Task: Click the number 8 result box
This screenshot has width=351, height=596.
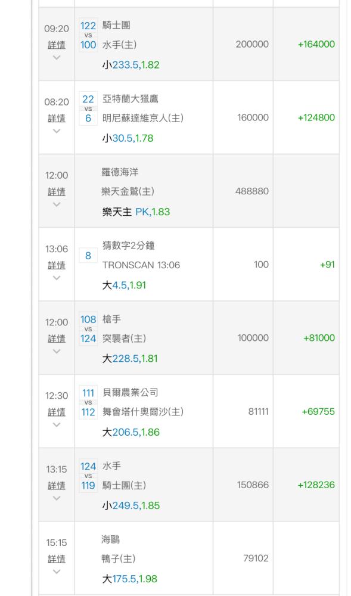Action: coord(88,256)
